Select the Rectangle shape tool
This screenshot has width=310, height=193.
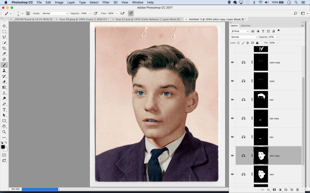[x=4, y=121]
